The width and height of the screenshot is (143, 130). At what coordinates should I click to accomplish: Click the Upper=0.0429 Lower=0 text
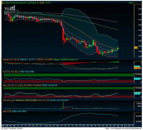tap(65, 60)
